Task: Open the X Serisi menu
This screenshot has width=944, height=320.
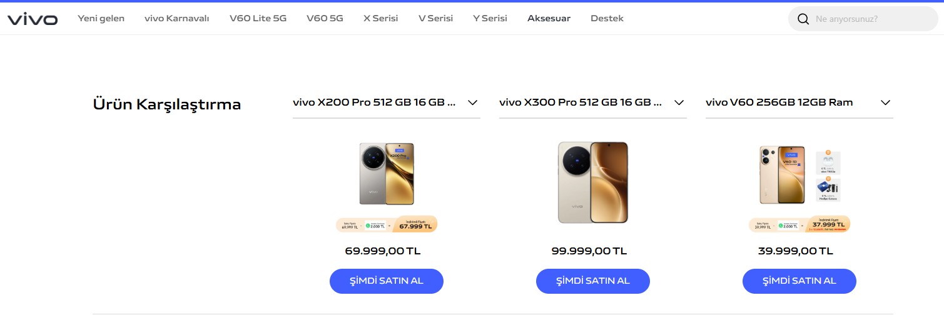Action: coord(380,18)
